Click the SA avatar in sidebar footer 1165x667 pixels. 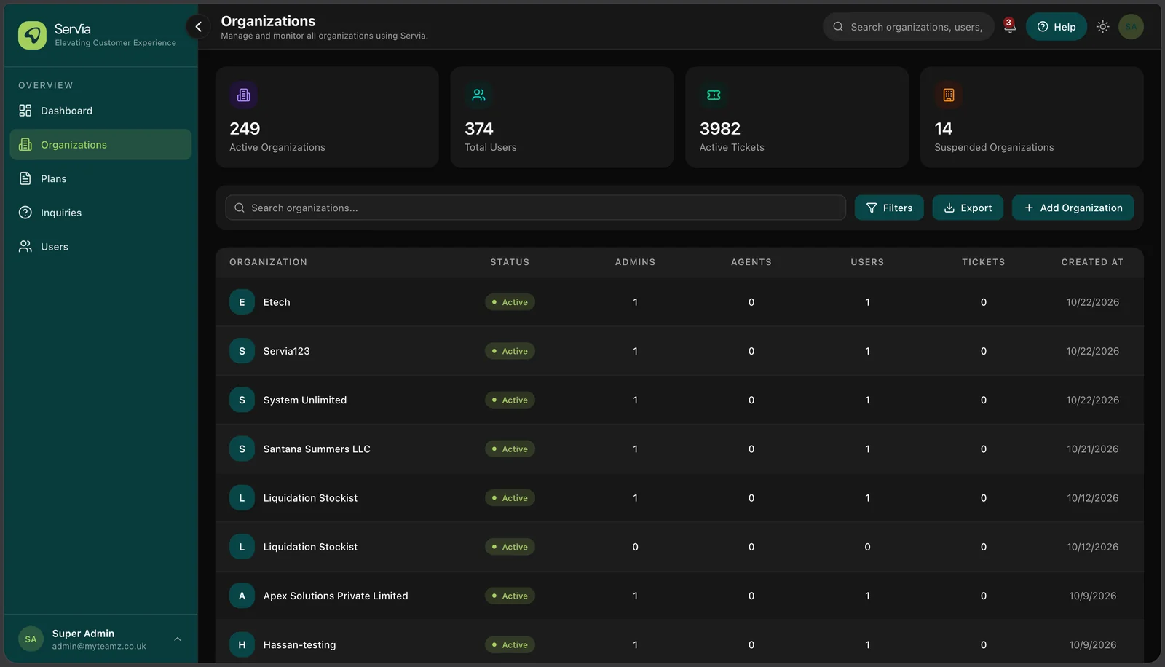(31, 639)
